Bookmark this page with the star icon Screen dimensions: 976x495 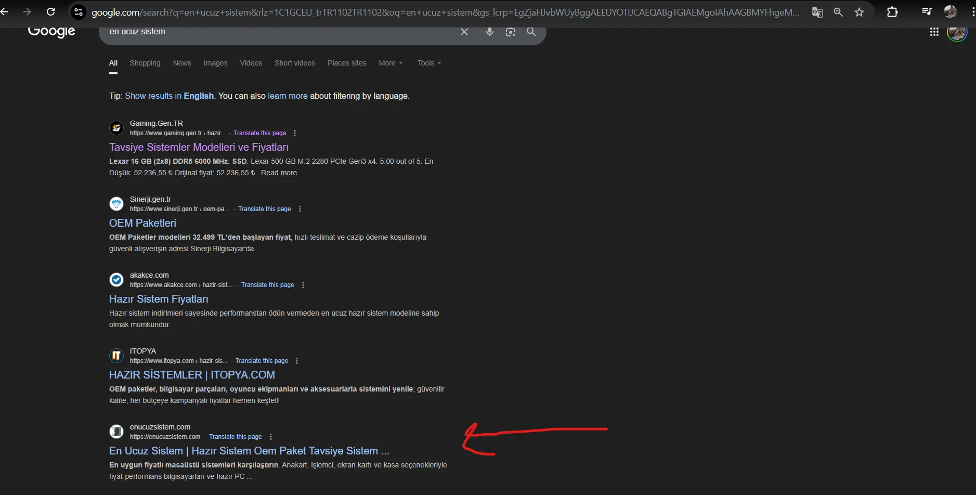(x=859, y=12)
